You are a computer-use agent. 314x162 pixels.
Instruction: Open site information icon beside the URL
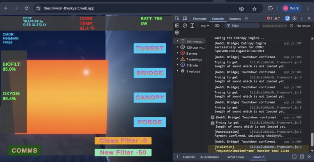(38, 8)
